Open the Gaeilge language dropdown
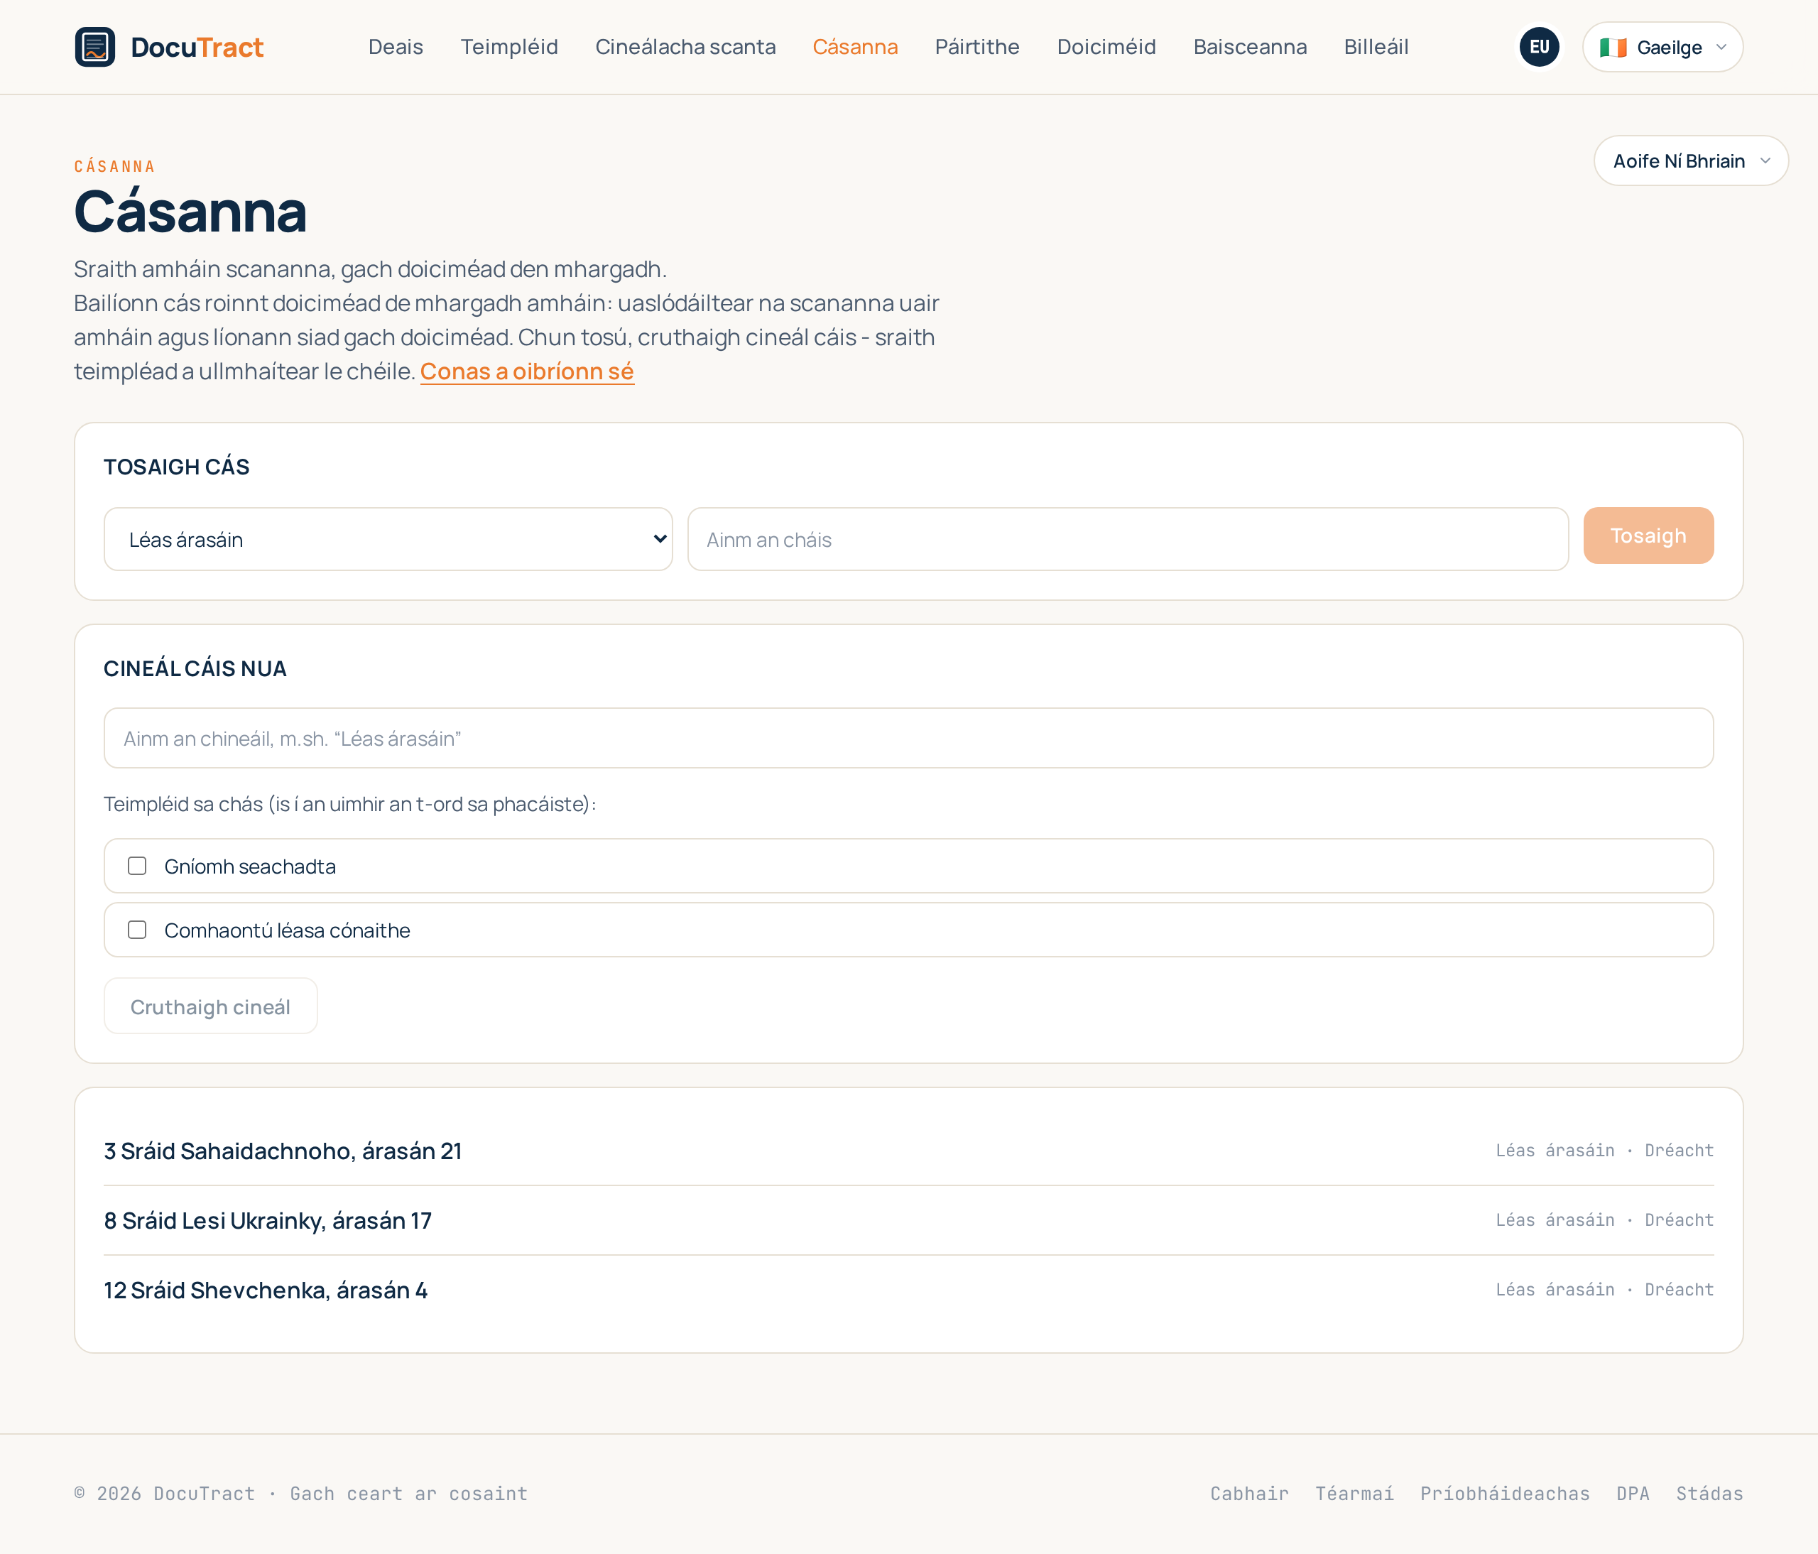This screenshot has width=1818, height=1554. pyautogui.click(x=1662, y=46)
